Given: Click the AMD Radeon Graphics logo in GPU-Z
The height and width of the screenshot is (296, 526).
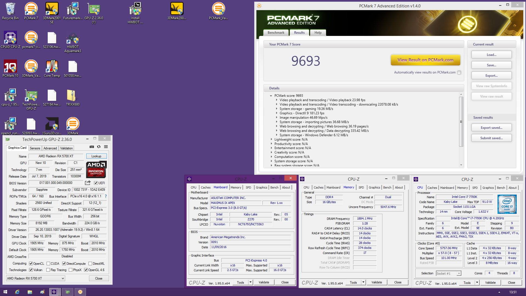Looking at the screenshot, I should [x=96, y=169].
